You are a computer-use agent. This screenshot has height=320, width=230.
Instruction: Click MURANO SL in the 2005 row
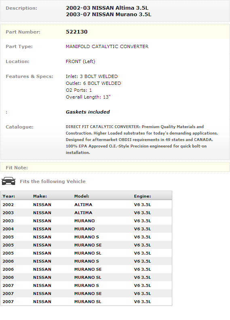pyautogui.click(x=88, y=253)
